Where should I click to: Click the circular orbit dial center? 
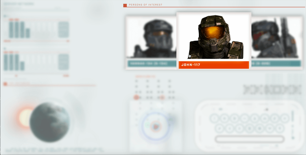(156, 127)
